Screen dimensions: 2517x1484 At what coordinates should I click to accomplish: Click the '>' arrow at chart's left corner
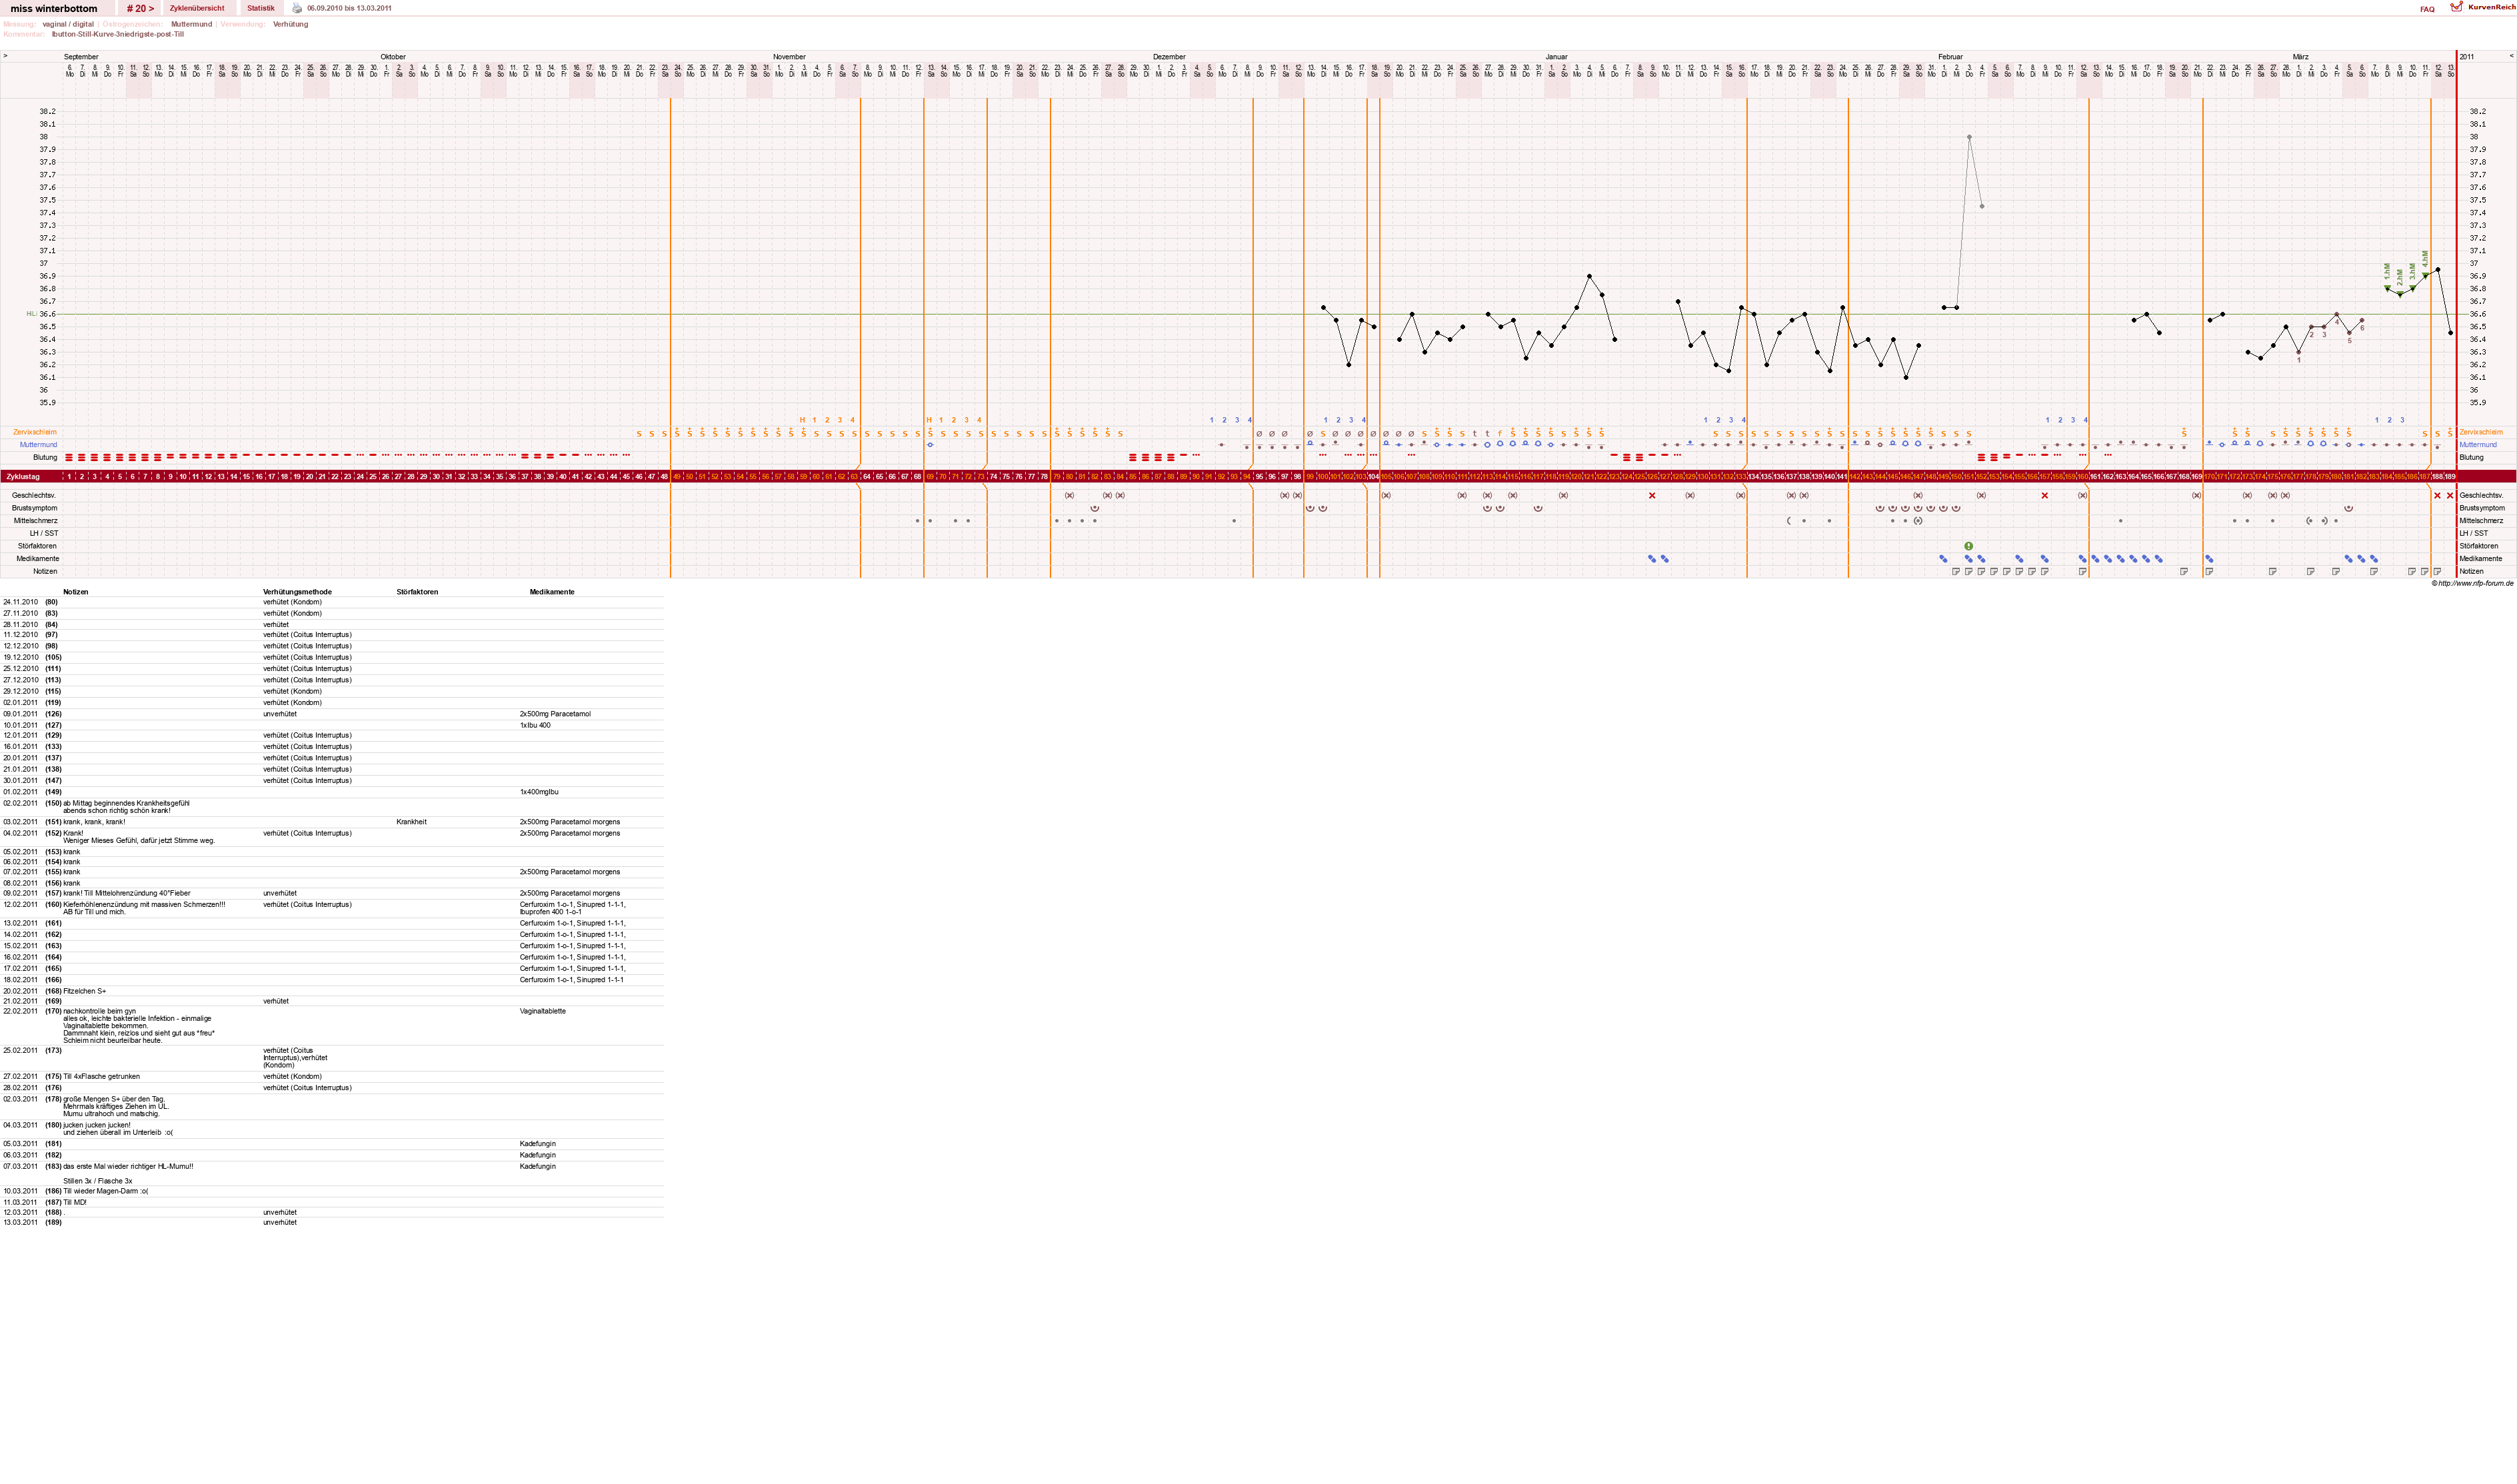pyautogui.click(x=5, y=56)
